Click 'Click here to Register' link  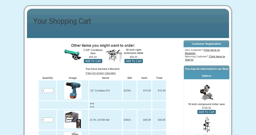pos(211,50)
